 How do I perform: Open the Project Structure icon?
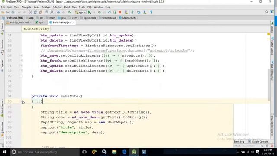[138, 12]
